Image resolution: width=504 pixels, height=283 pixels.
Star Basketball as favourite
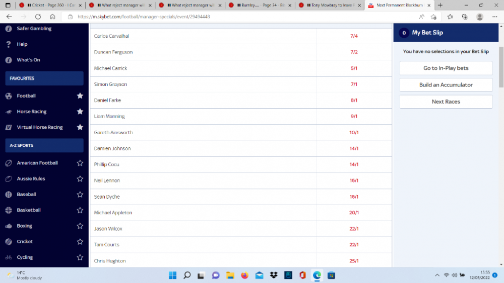pyautogui.click(x=80, y=210)
